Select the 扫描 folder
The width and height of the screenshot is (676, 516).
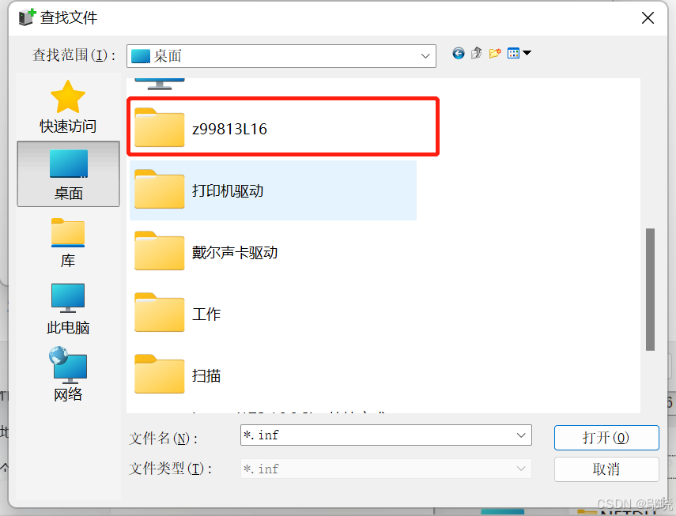(x=273, y=375)
